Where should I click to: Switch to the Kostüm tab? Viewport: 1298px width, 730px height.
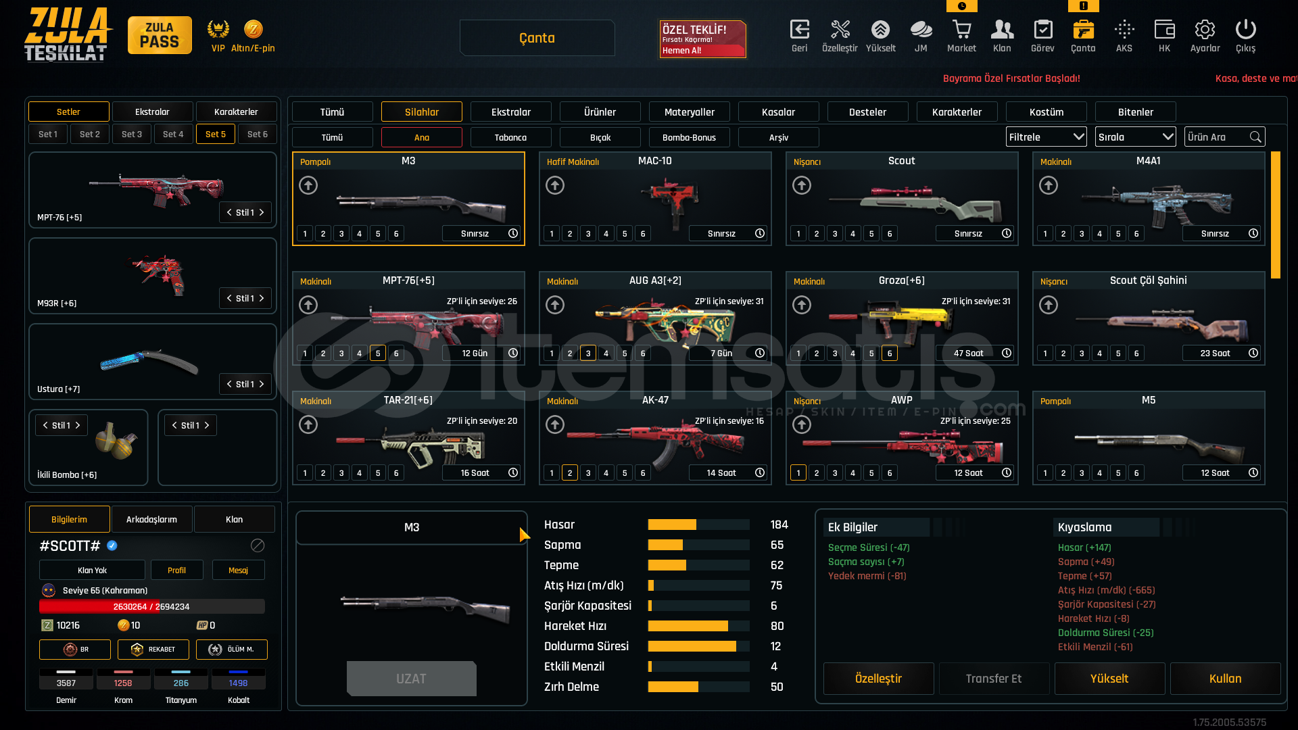1047,112
